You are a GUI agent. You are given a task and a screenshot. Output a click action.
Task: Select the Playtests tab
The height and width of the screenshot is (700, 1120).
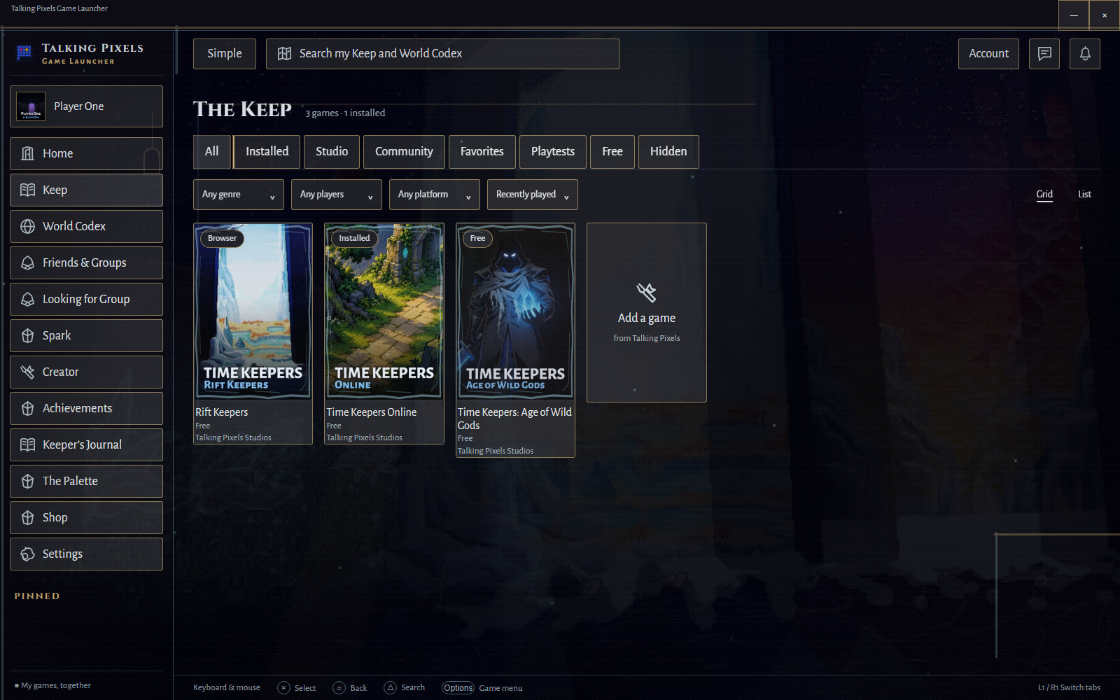point(553,152)
